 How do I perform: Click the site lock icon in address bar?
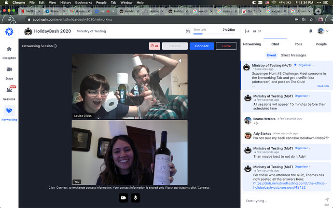pyautogui.click(x=29, y=20)
